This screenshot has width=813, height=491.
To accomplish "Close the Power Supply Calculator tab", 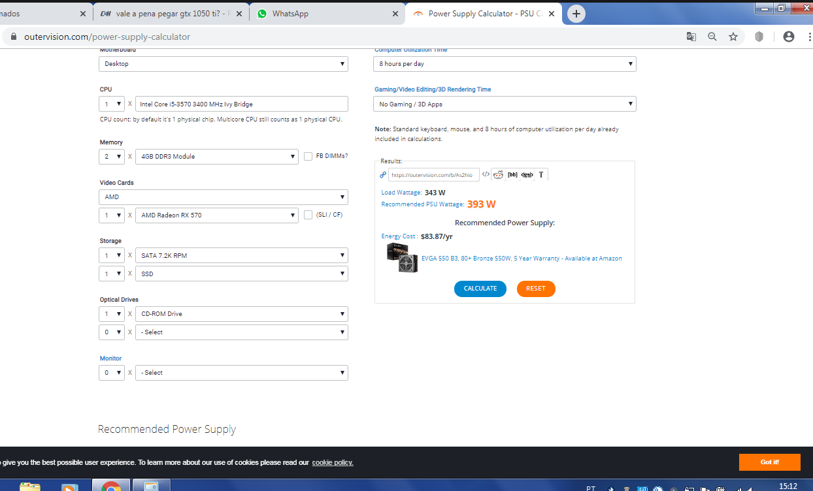I will [552, 14].
